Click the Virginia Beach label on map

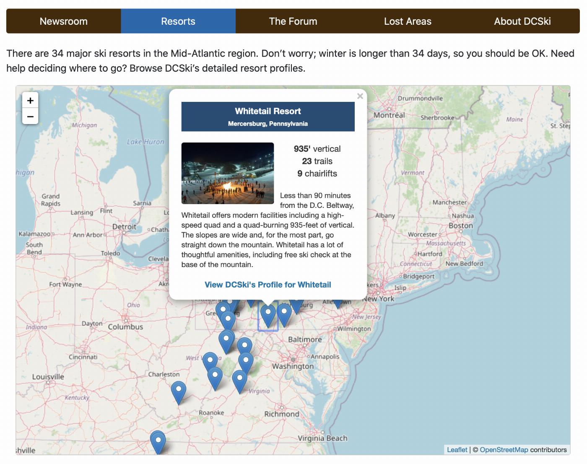tap(322, 438)
